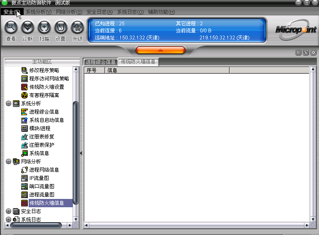The image size is (319, 235).
Task: Click the sidebar tree scroll-down arrow
Action: pyautogui.click(x=76, y=219)
